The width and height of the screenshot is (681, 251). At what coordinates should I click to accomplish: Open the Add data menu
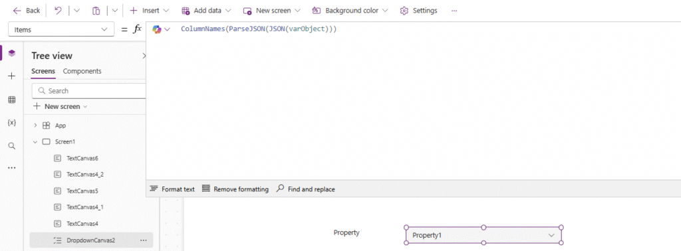click(206, 11)
